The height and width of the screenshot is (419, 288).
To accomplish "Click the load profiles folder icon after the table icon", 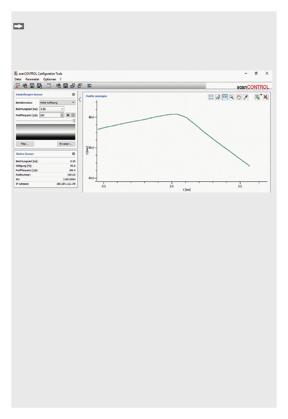I will (x=59, y=86).
